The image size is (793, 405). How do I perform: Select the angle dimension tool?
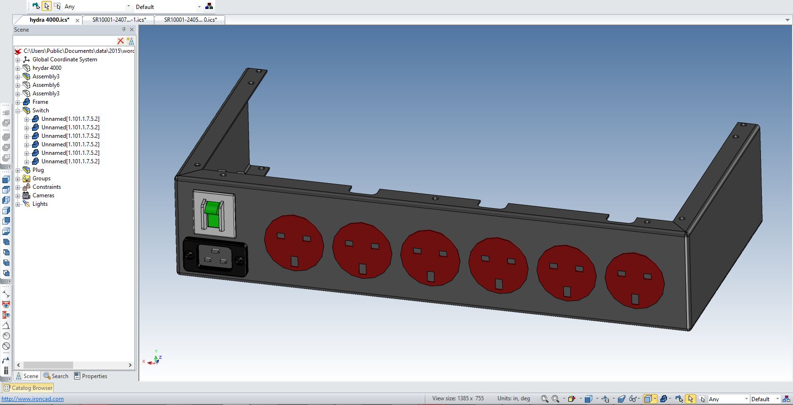click(6, 325)
